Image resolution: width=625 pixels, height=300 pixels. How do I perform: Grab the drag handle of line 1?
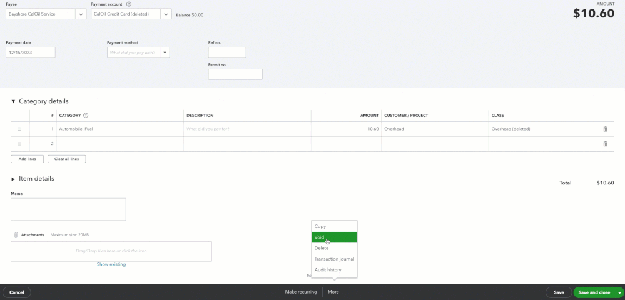19,129
